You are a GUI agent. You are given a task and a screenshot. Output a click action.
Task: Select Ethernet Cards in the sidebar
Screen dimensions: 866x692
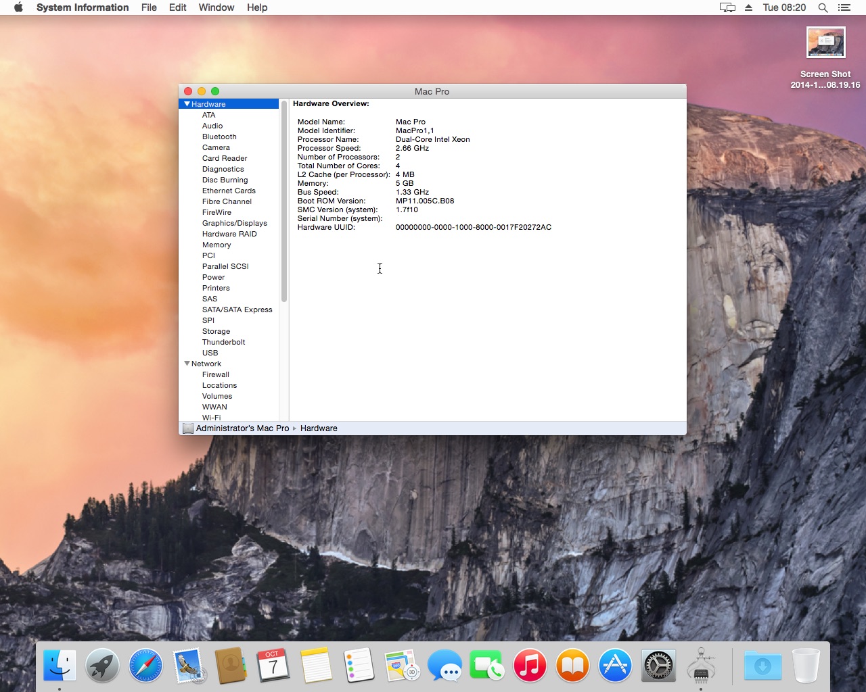click(x=229, y=191)
